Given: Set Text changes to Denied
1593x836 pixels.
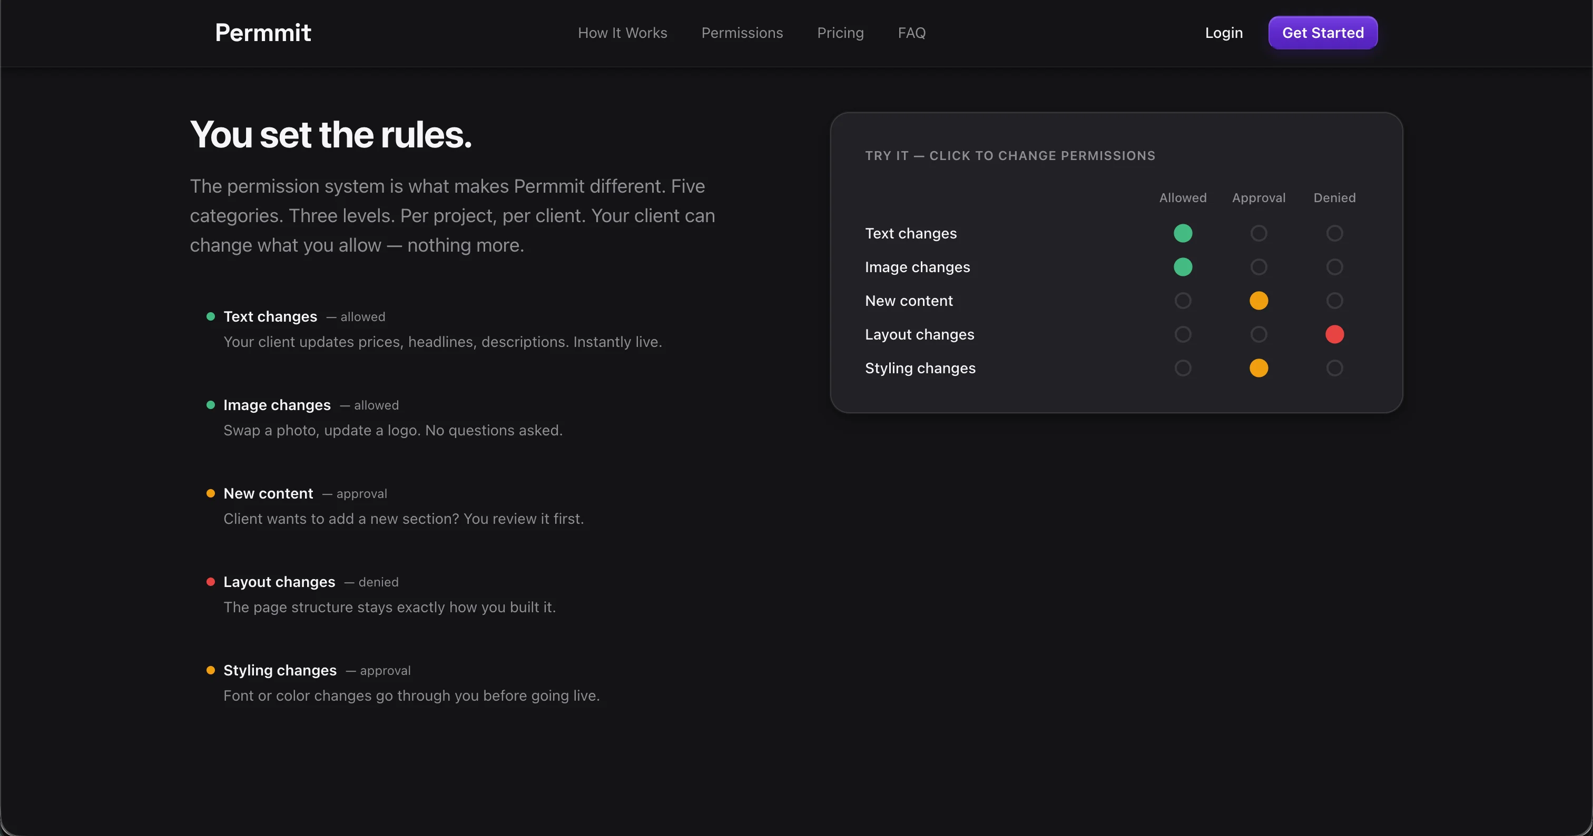Looking at the screenshot, I should pos(1334,233).
